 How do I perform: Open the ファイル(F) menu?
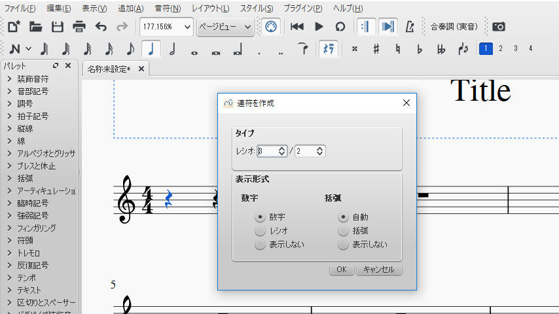pos(20,9)
